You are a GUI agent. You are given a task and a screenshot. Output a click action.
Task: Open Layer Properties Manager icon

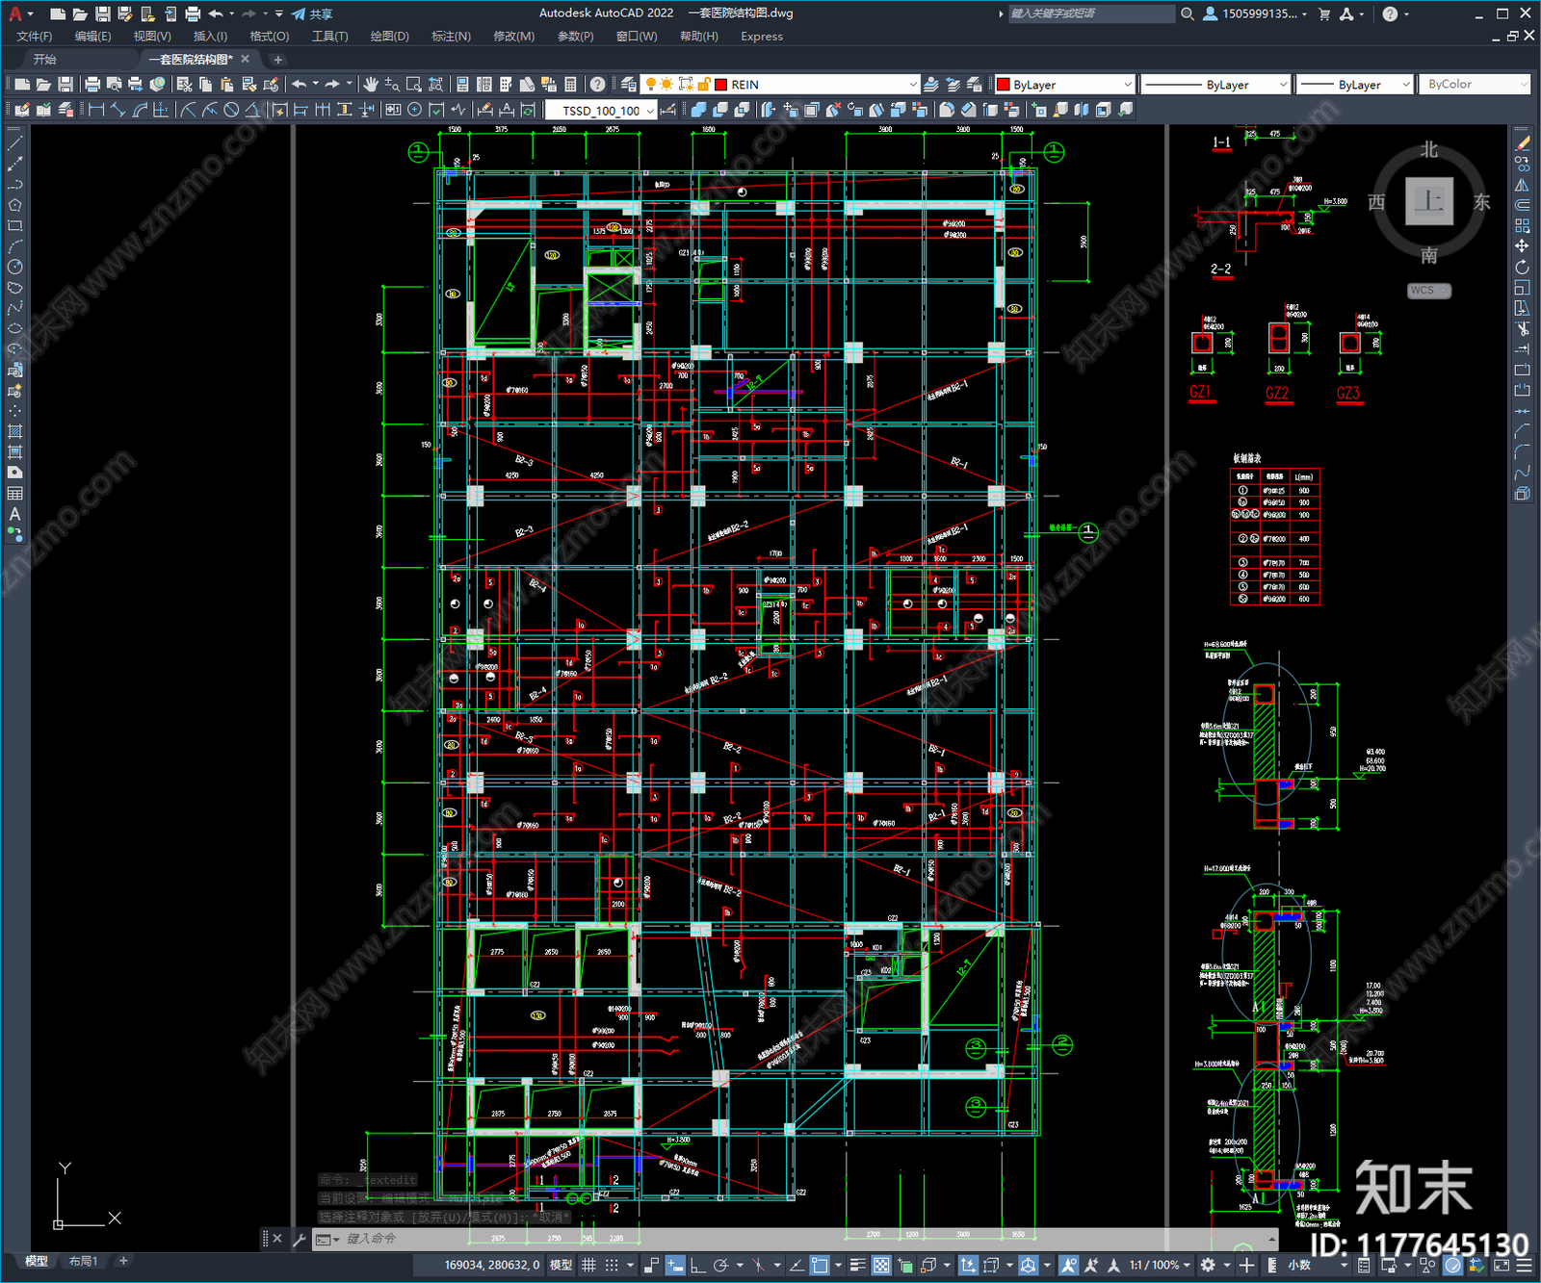pyautogui.click(x=629, y=85)
